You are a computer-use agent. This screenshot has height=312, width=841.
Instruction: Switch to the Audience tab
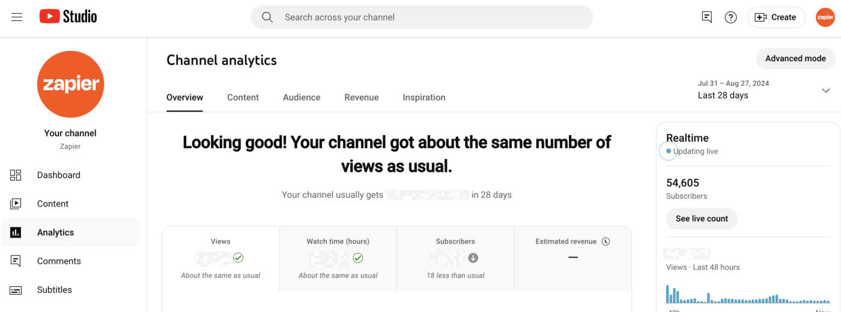(302, 97)
